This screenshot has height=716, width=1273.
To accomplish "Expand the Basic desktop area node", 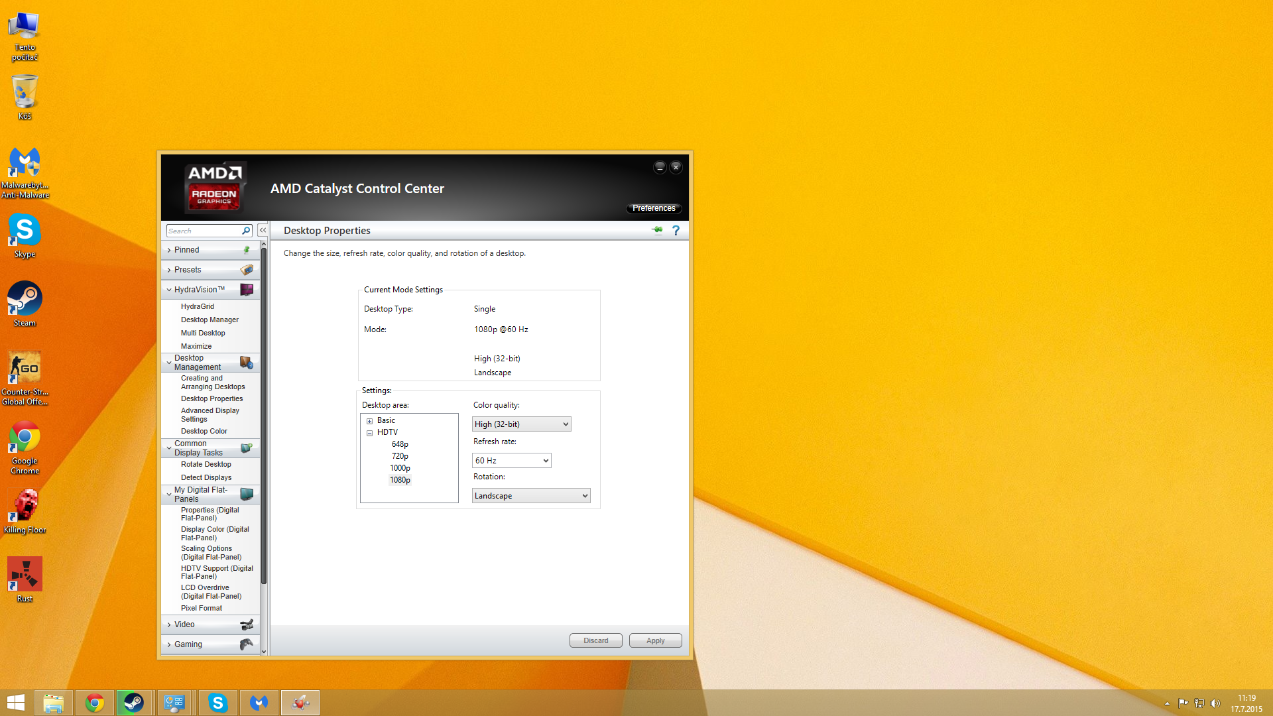I will pos(369,421).
